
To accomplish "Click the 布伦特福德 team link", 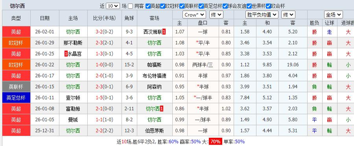I will pos(155,76).
